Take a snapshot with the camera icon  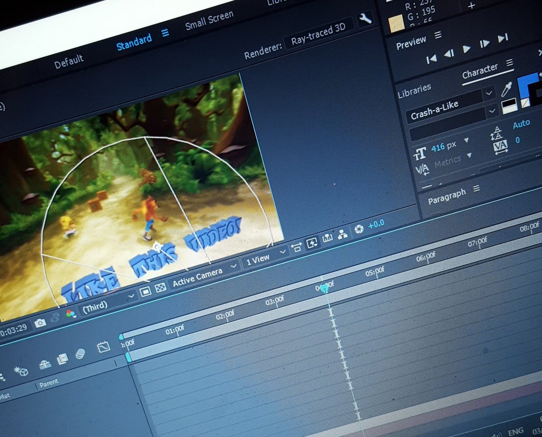coord(40,322)
